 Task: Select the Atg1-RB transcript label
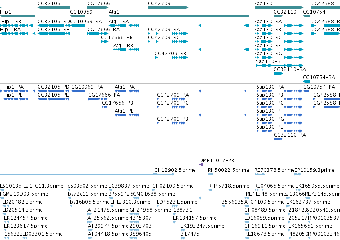click(x=123, y=46)
